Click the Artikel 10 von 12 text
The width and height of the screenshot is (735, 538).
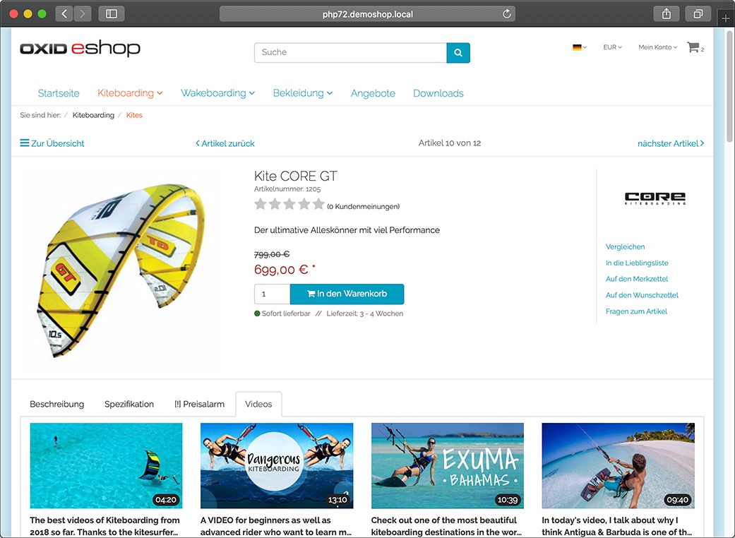click(x=450, y=143)
